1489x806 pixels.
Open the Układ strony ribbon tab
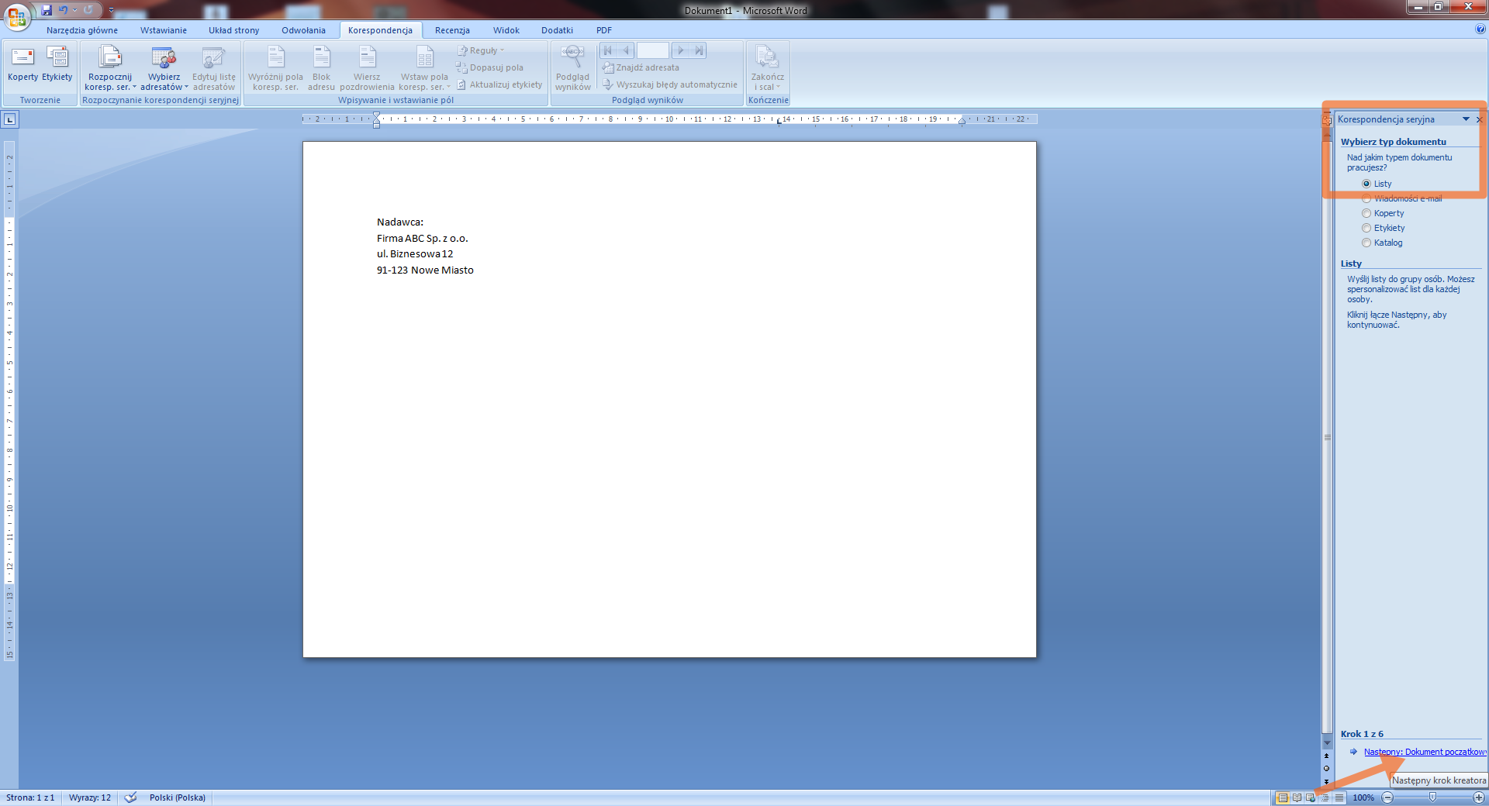[233, 30]
